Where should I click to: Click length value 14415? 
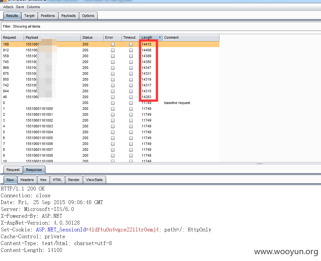pyautogui.click(x=146, y=44)
